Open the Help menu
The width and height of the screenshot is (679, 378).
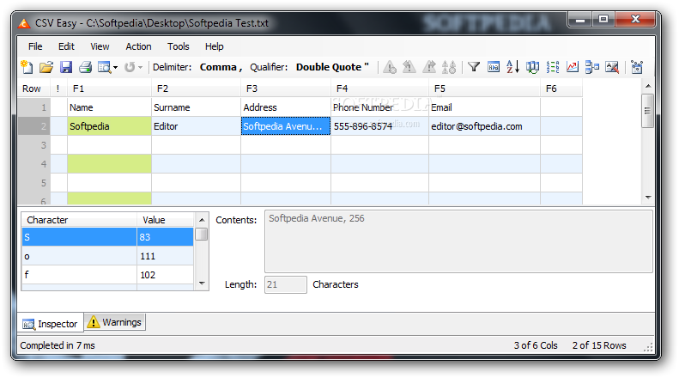click(215, 46)
